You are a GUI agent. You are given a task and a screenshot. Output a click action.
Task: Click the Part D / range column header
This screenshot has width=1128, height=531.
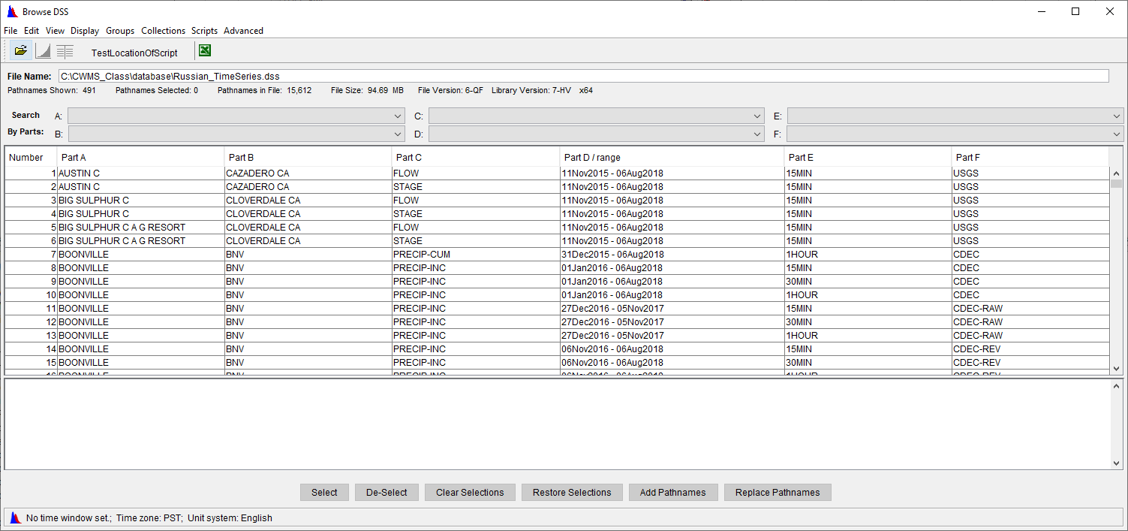coord(672,157)
